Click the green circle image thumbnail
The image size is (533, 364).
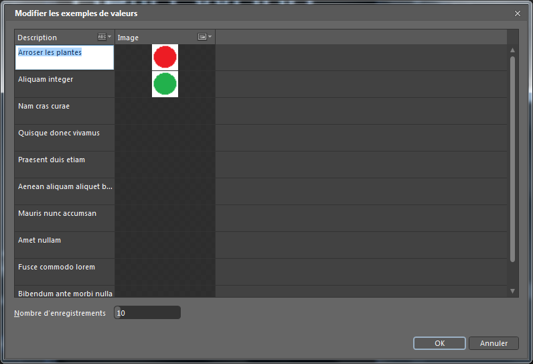(x=165, y=84)
